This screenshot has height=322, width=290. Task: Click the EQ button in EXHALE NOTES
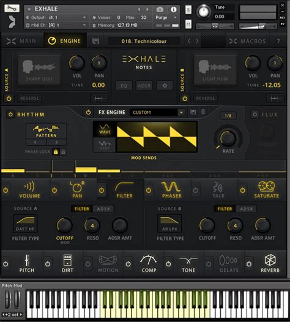[124, 86]
